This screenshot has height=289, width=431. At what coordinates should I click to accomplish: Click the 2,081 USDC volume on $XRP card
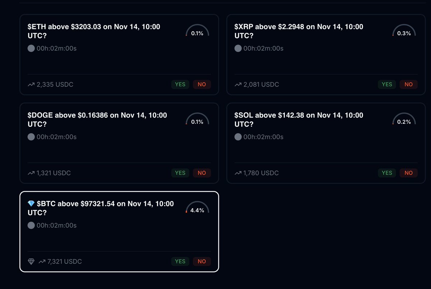[x=261, y=84]
